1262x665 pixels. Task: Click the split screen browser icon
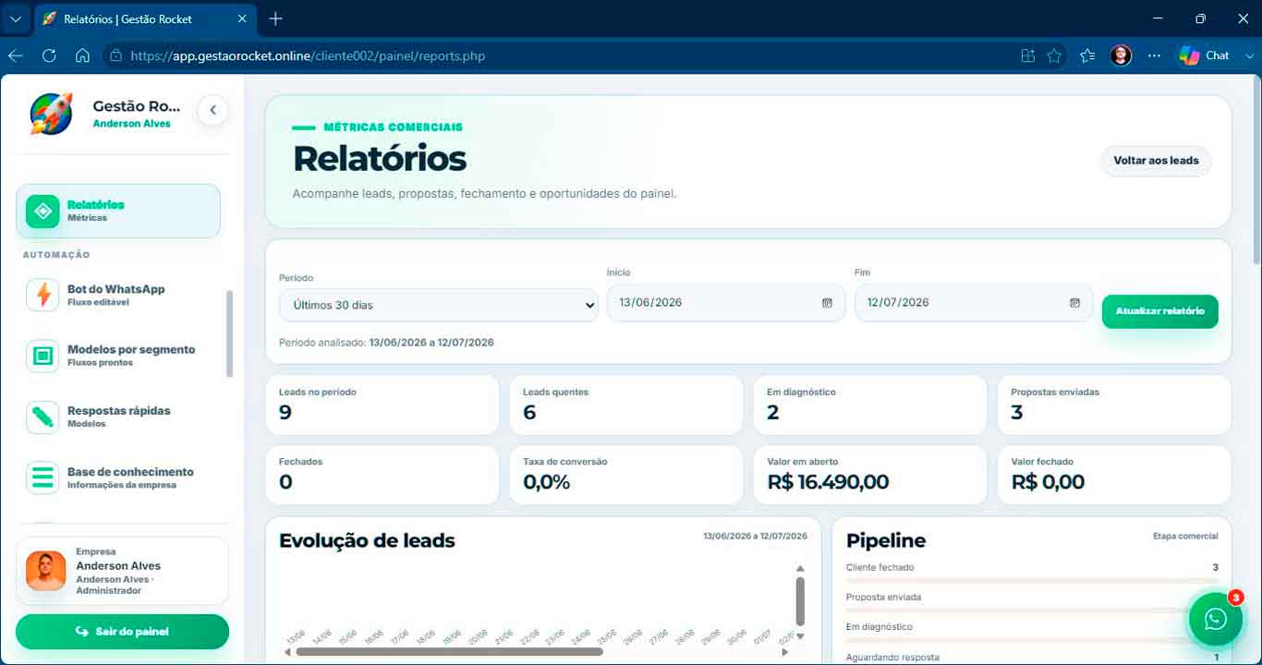tap(1027, 55)
